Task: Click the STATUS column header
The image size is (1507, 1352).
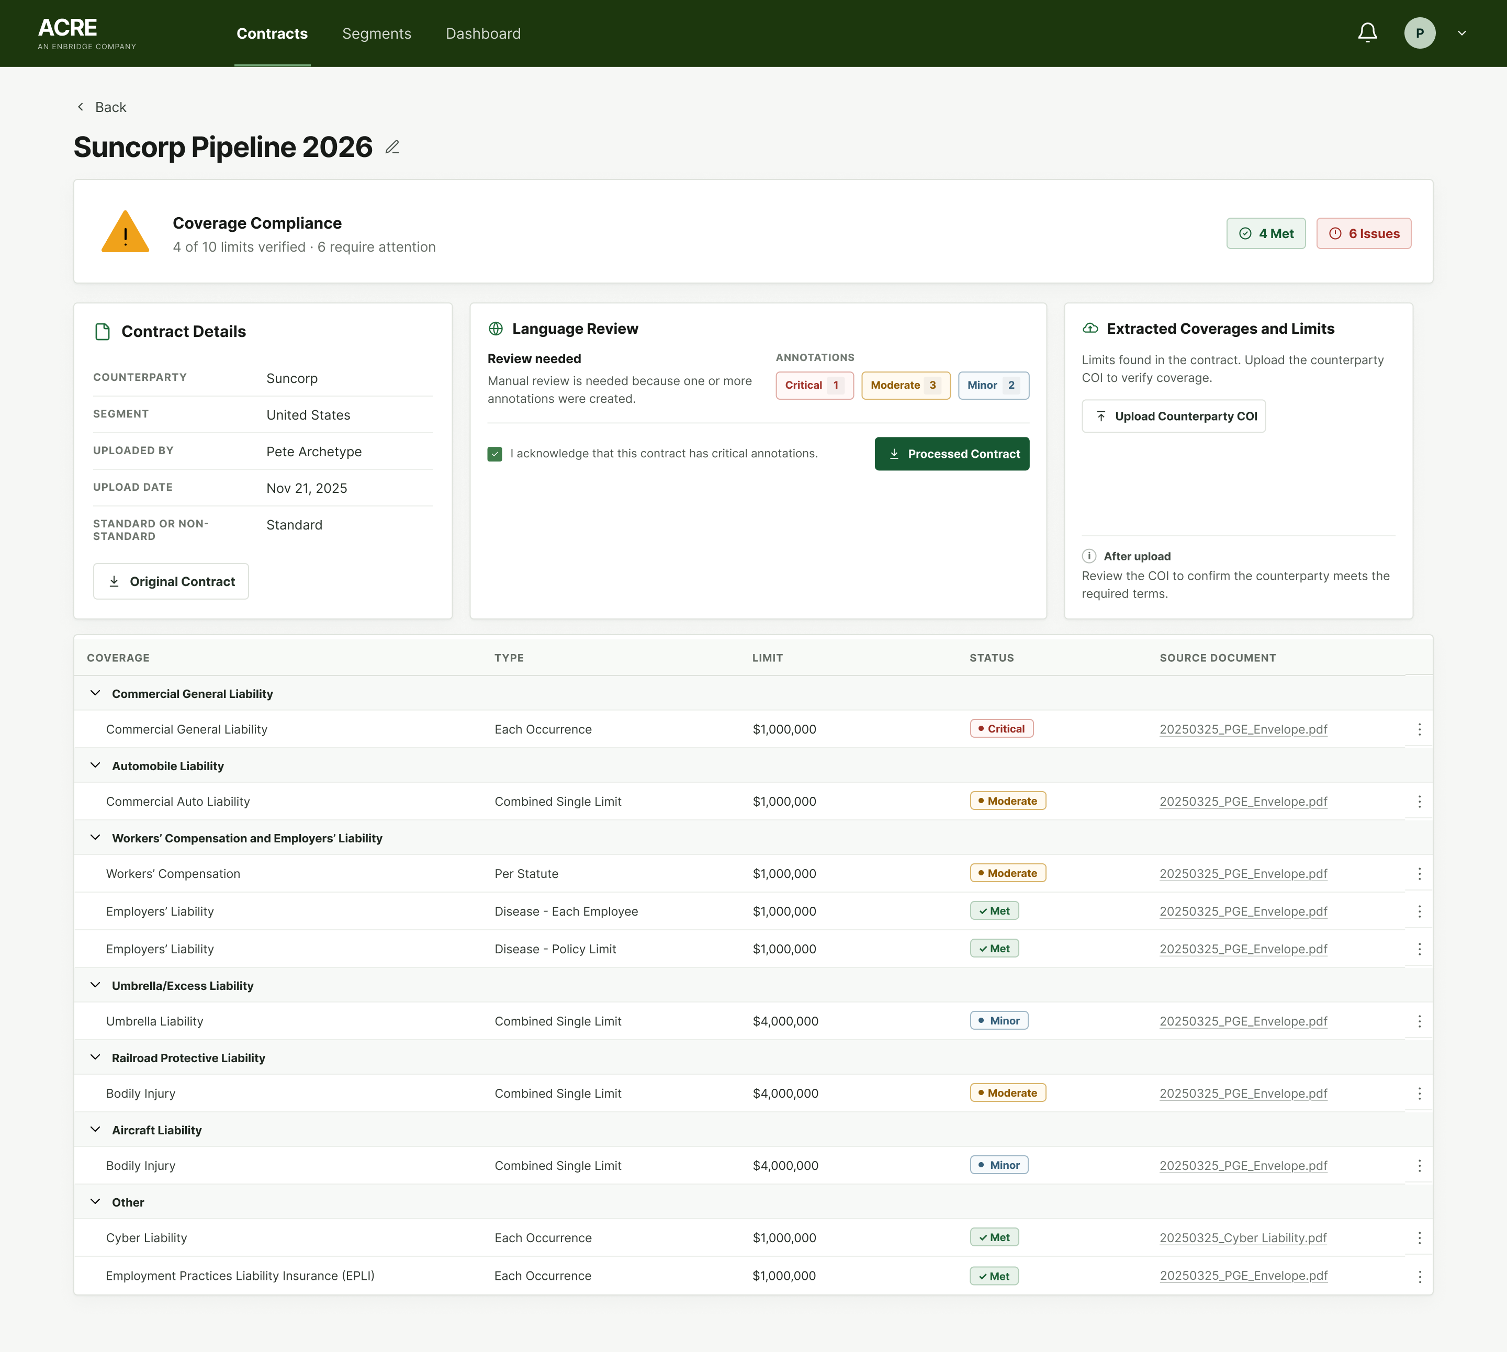Action: click(992, 658)
